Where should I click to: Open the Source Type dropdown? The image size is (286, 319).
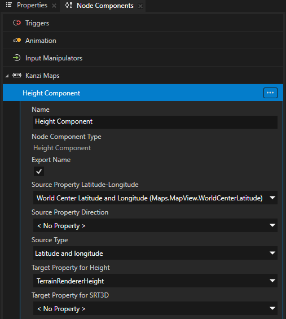click(155, 253)
